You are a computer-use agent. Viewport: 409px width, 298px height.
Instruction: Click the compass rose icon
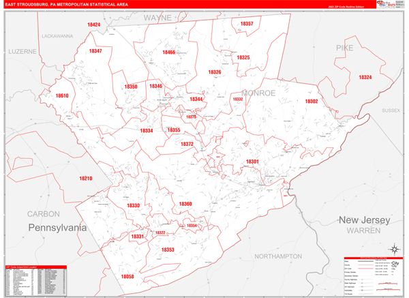pos(395,249)
